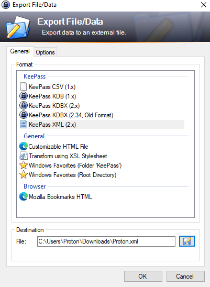
Task: Click the star icon for Favorites Folder 'KeePass'
Action: click(24, 165)
